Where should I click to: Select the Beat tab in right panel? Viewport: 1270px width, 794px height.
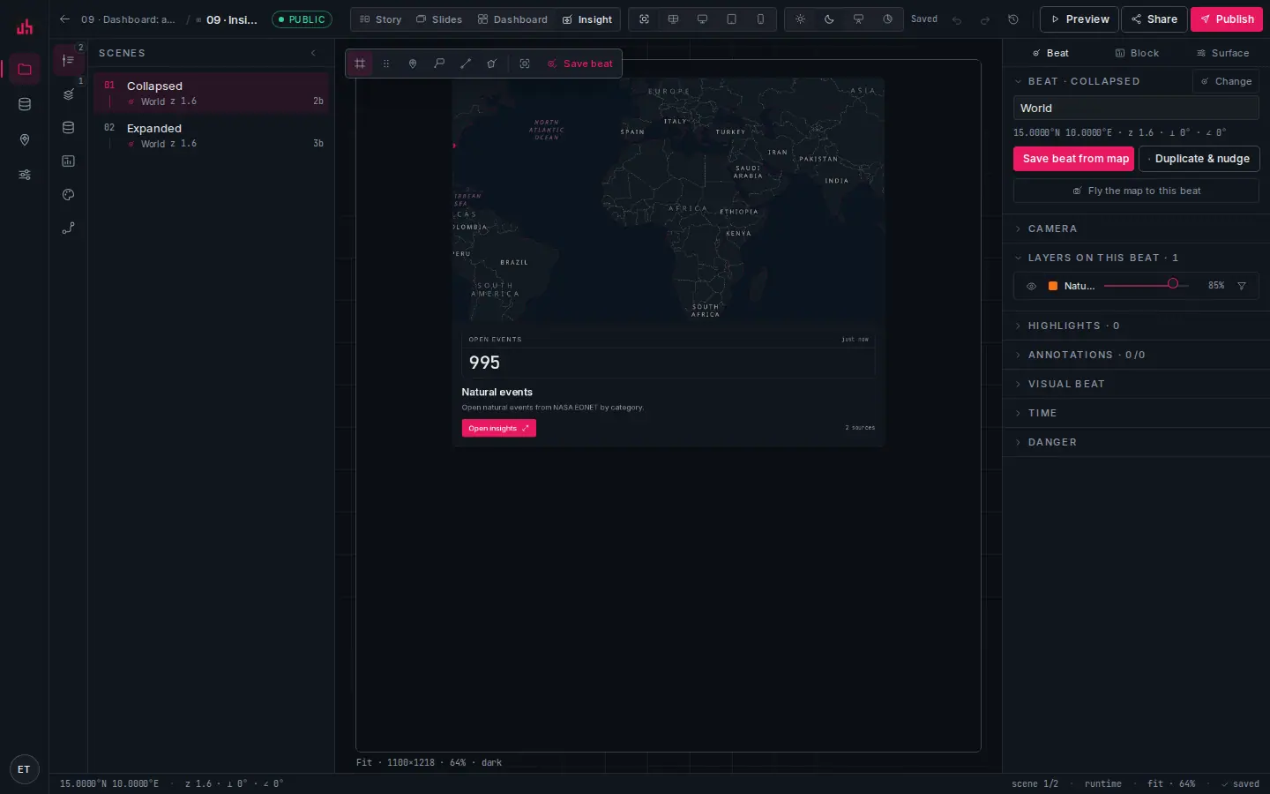[1050, 53]
